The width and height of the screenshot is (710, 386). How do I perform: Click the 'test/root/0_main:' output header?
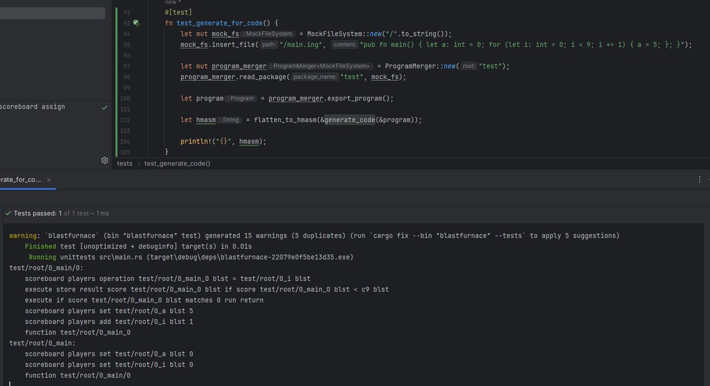pyautogui.click(x=42, y=343)
